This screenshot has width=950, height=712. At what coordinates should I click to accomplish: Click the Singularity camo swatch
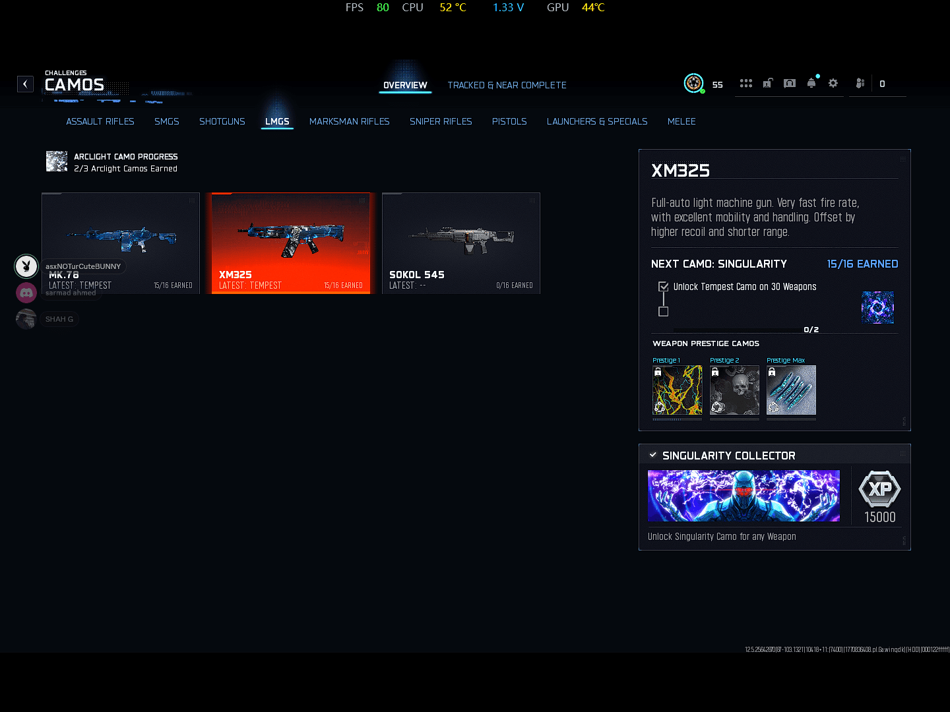[x=877, y=307]
